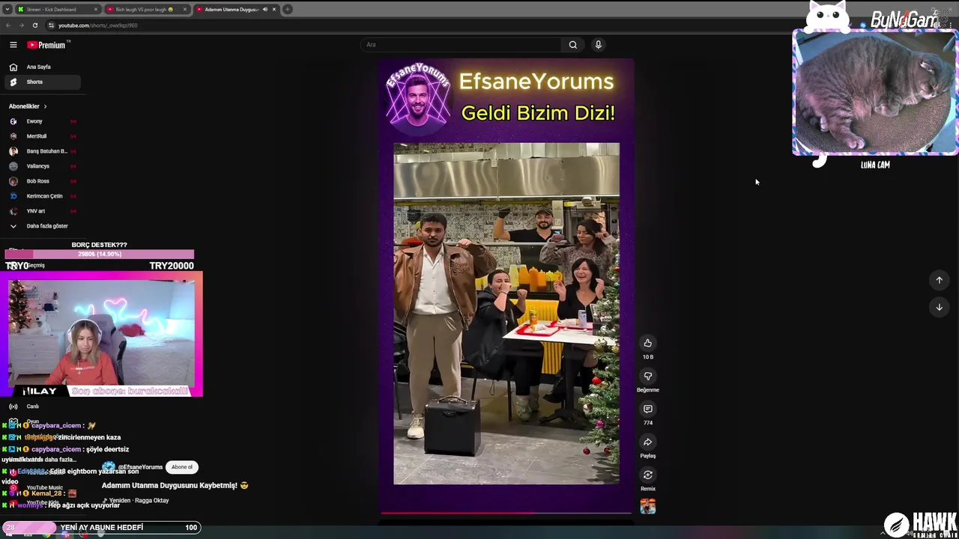Click the search magnifier button
This screenshot has width=959, height=539.
tap(573, 45)
